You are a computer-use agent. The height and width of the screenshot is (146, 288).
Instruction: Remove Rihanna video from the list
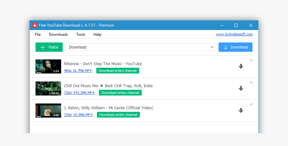(251, 60)
